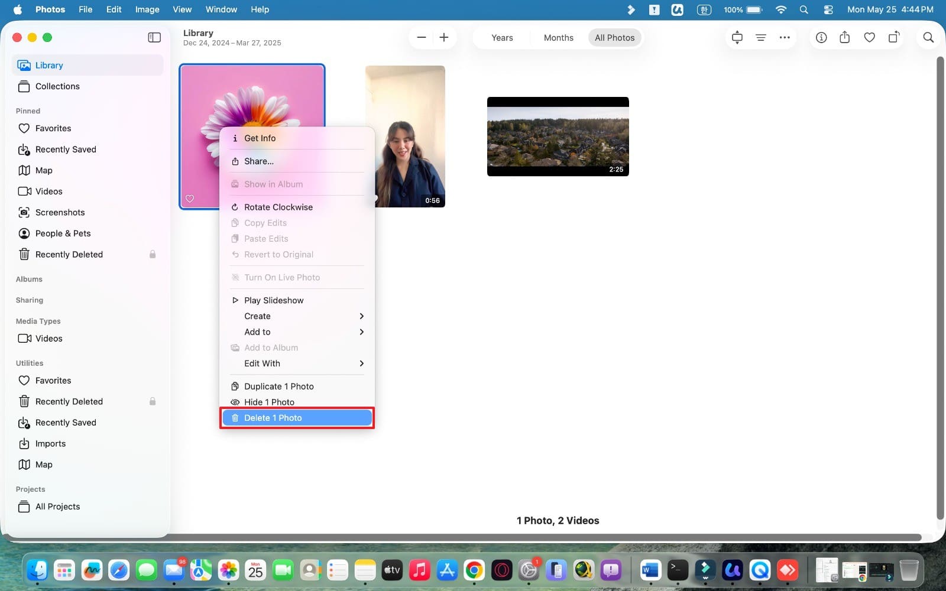Open Collections in the sidebar
This screenshot has width=946, height=591.
[x=88, y=86]
